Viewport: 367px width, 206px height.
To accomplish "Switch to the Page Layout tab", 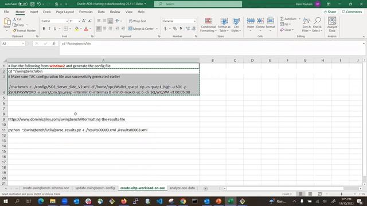I will click(x=65, y=11).
